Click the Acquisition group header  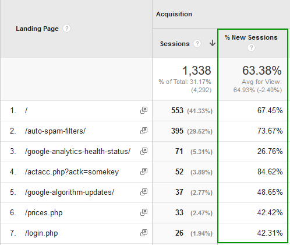coord(174,14)
